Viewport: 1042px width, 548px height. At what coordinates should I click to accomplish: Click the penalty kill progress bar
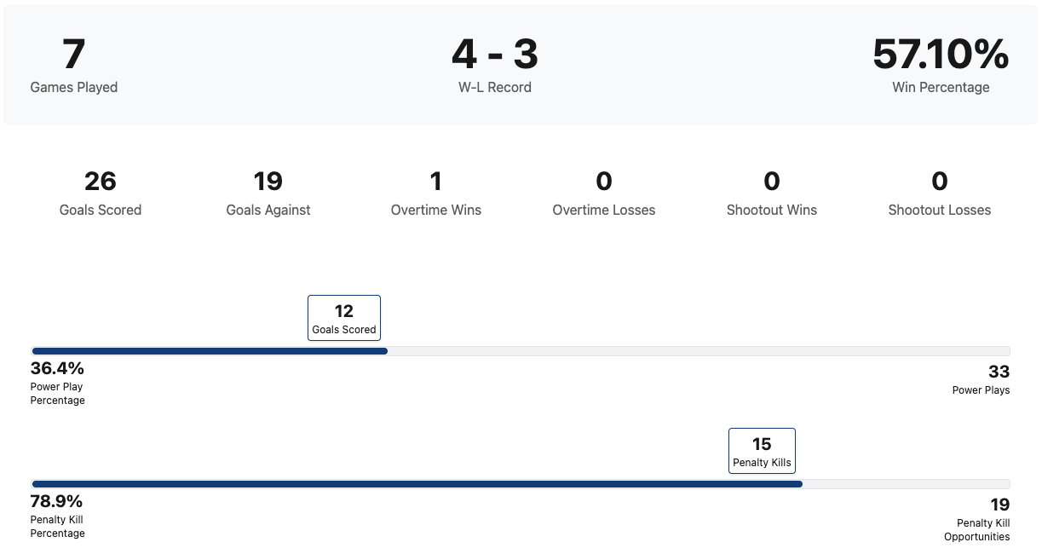point(520,484)
